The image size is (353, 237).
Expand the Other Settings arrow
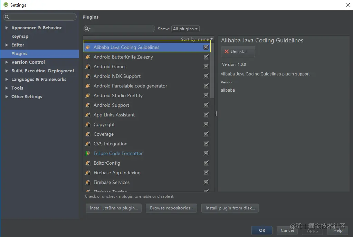pos(7,96)
